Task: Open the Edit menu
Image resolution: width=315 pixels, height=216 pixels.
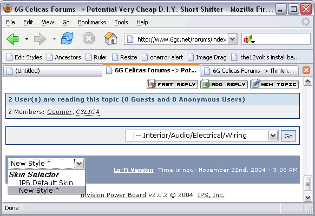Action: (28, 22)
